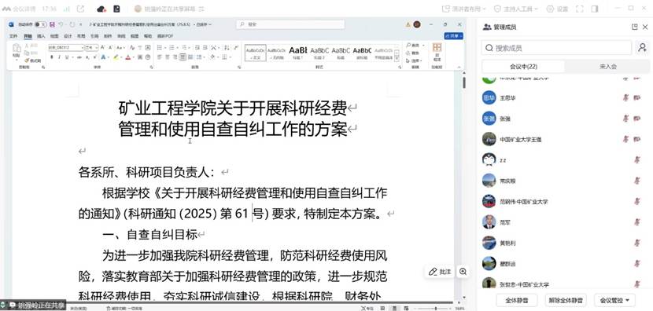Click the 解除全体静音 button

click(x=565, y=299)
